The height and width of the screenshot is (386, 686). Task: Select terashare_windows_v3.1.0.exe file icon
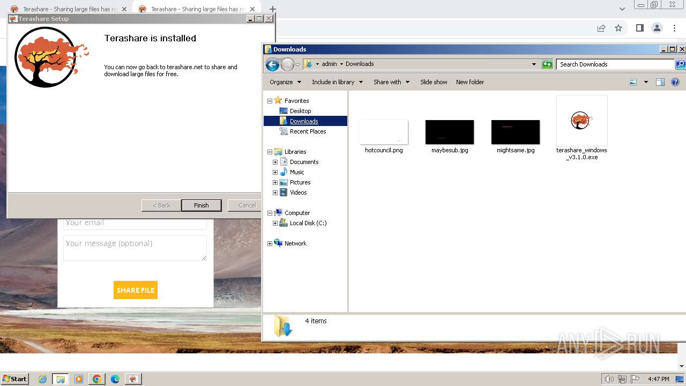pos(581,121)
